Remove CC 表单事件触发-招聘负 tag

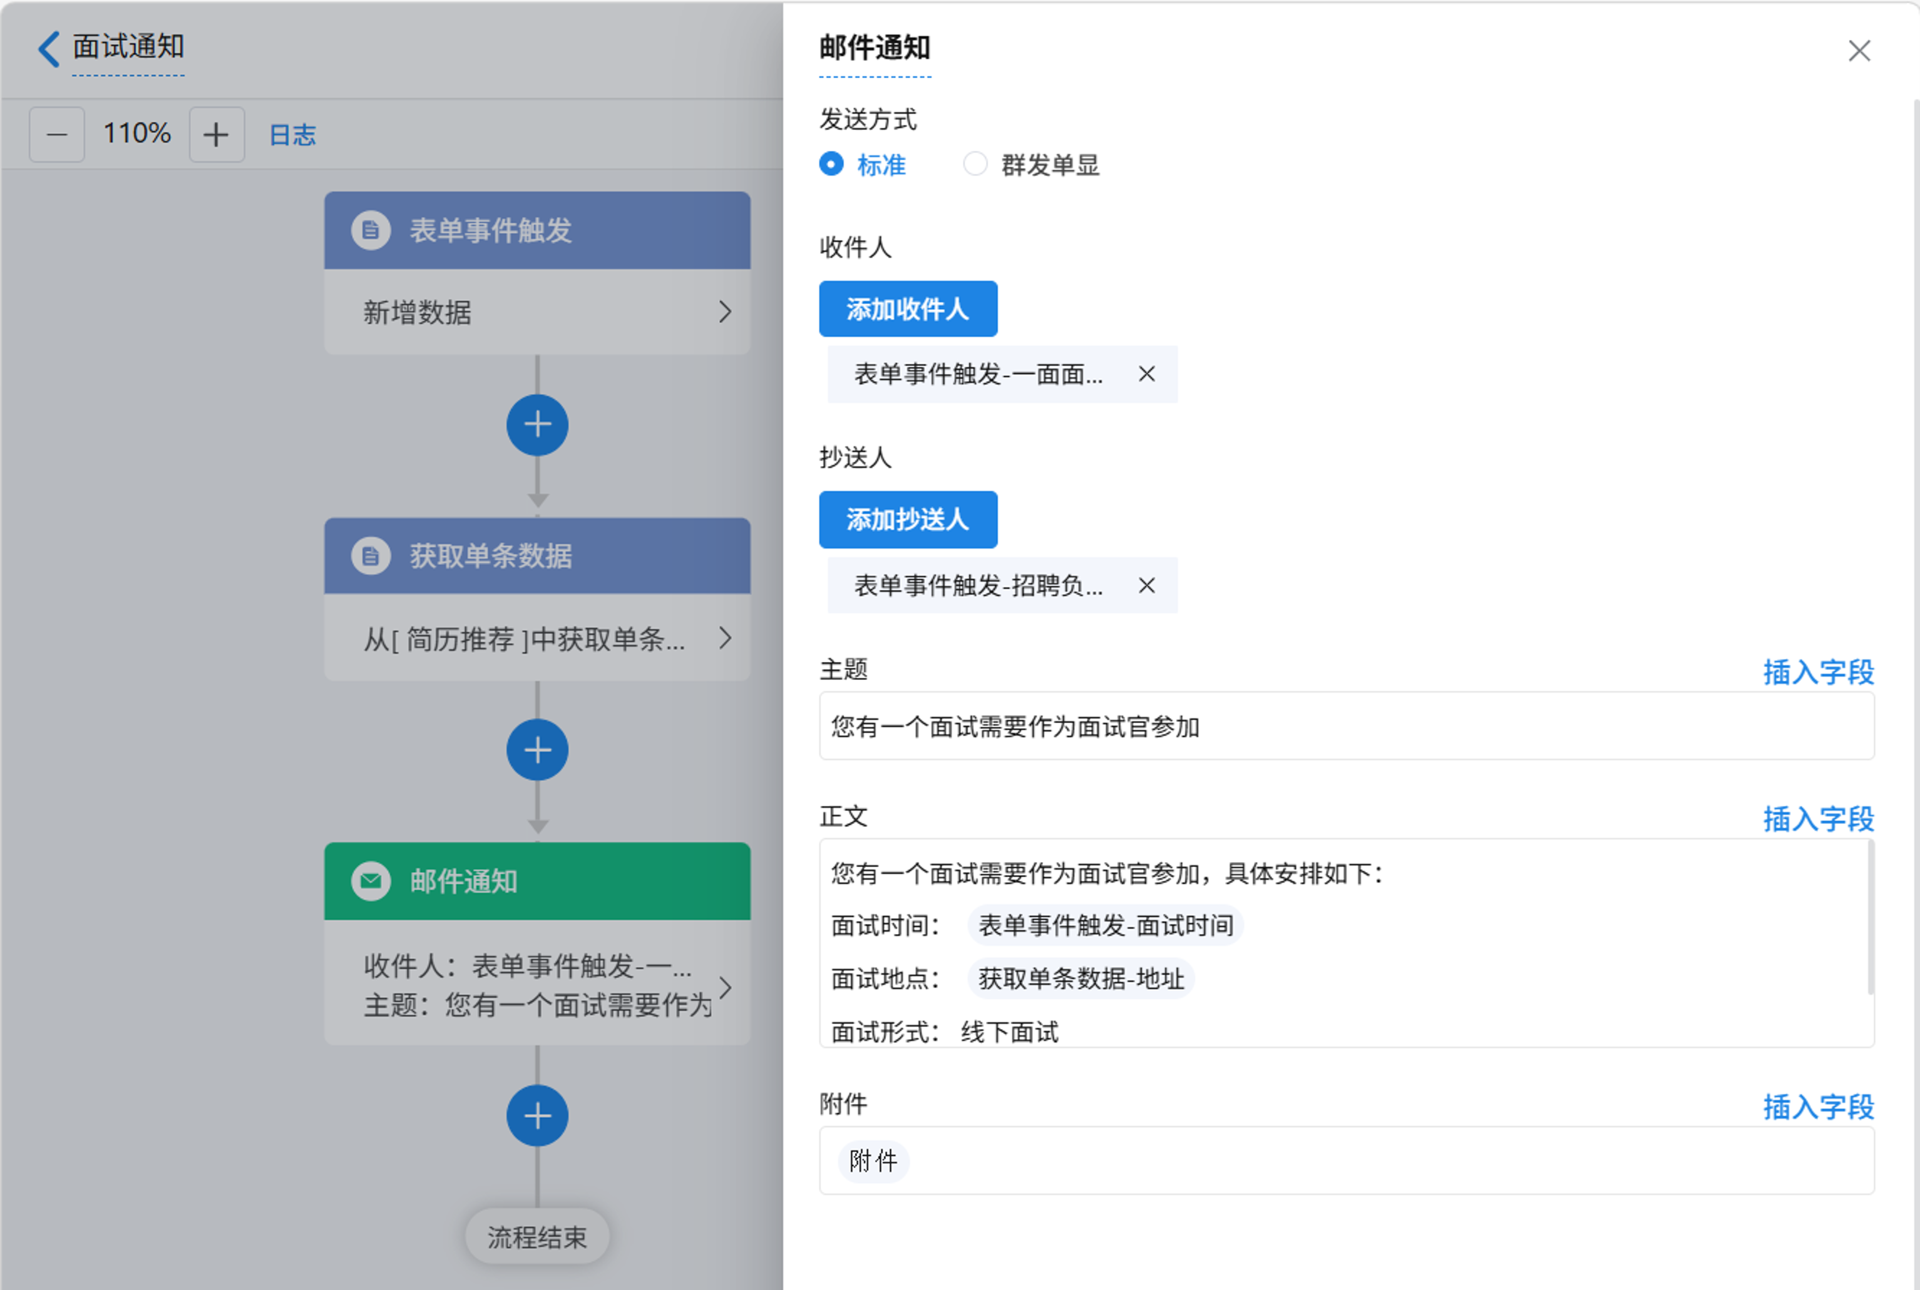[1146, 586]
